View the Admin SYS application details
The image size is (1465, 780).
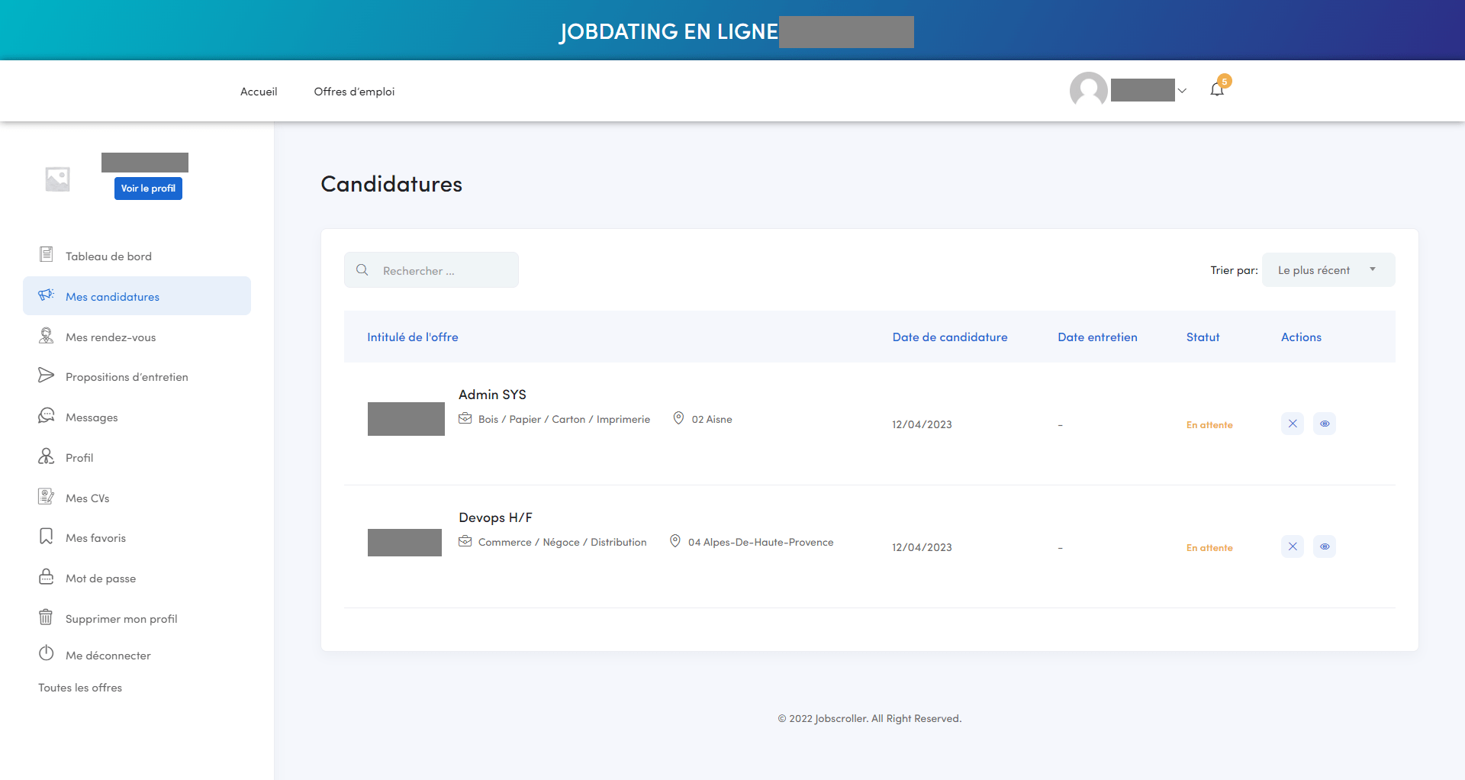1324,424
